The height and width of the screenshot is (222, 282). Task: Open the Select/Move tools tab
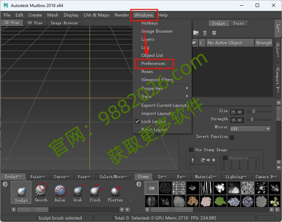(113, 177)
